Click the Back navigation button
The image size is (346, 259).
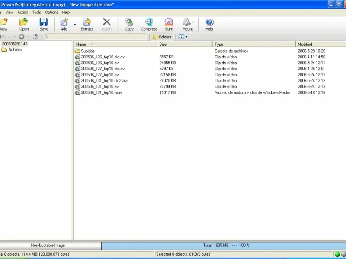[x=5, y=37]
